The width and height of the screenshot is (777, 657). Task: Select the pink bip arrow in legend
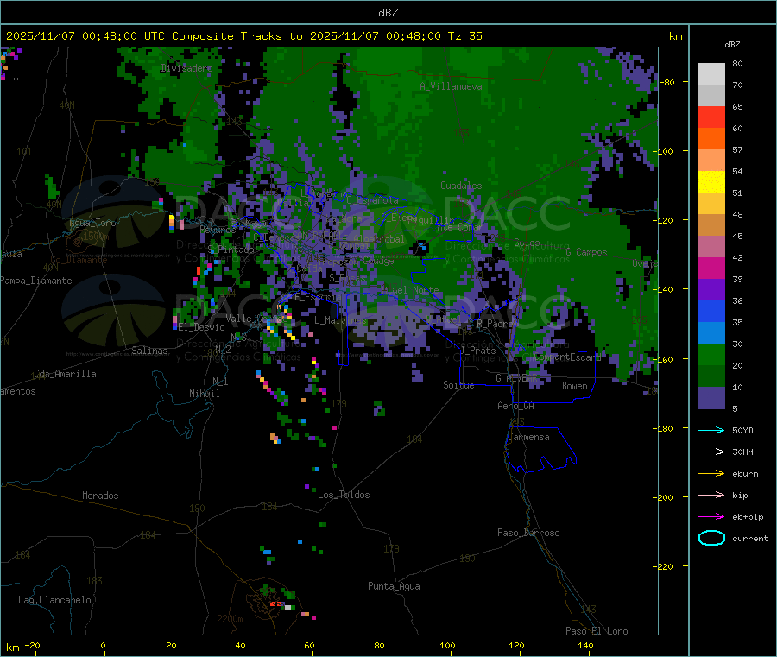coord(711,495)
